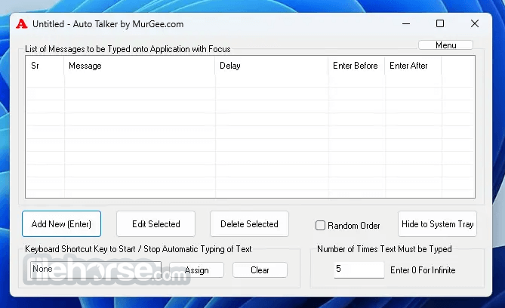The image size is (505, 308).
Task: Click the times-to-type field showing 5
Action: pyautogui.click(x=359, y=269)
